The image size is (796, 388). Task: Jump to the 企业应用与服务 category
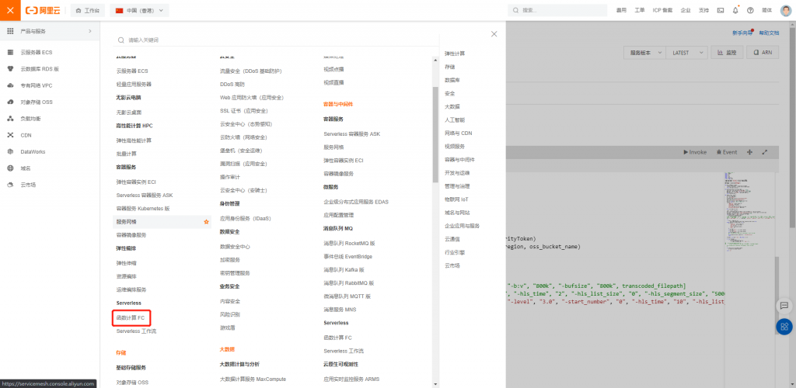point(462,226)
